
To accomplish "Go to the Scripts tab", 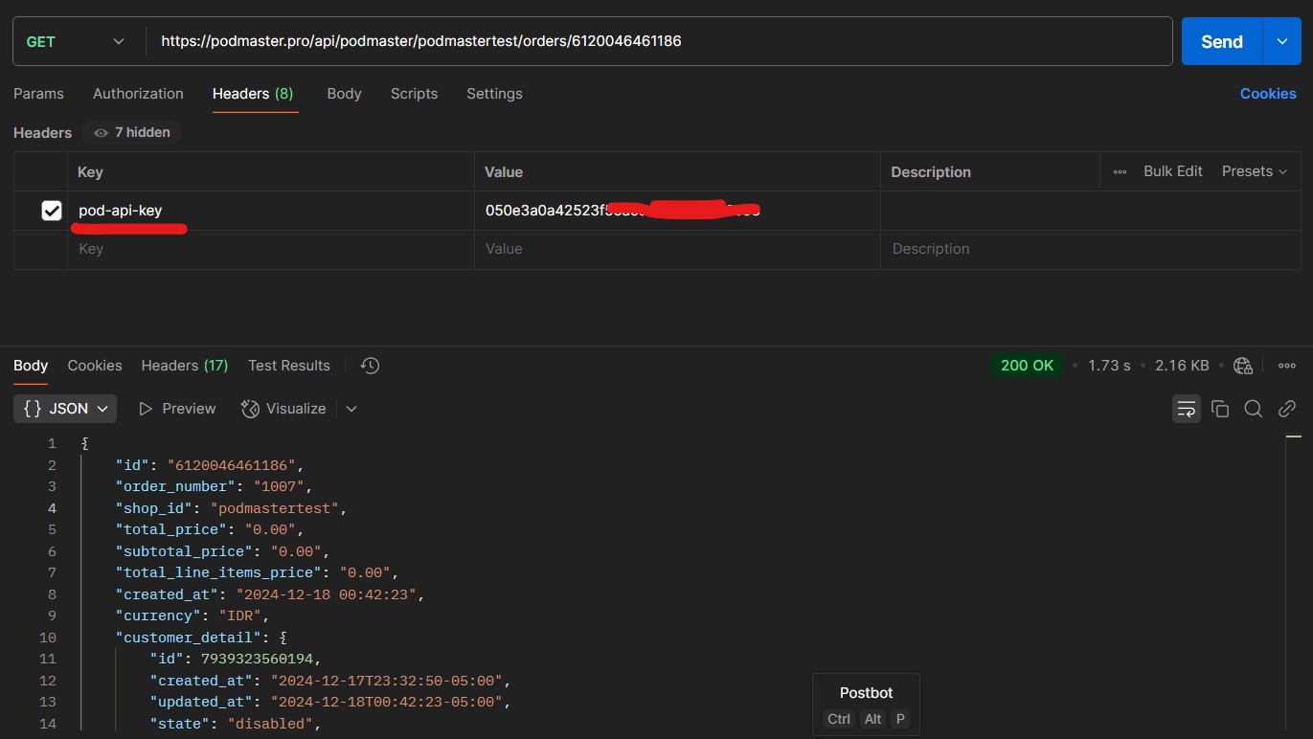I will 414,94.
